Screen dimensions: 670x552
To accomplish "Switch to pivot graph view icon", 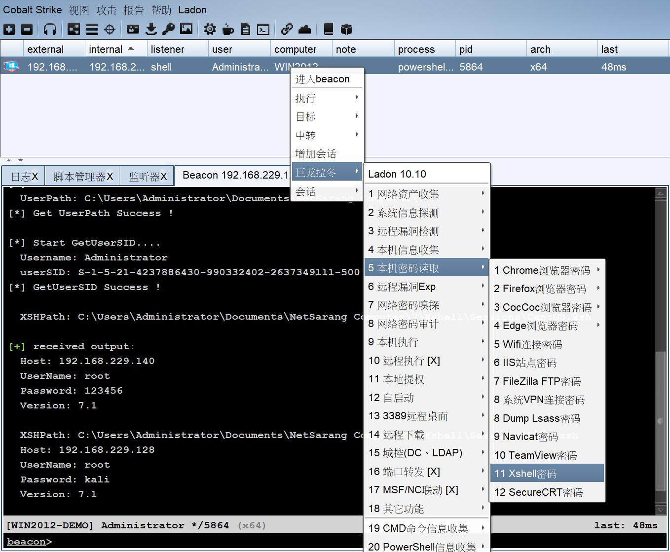I will click(x=74, y=30).
